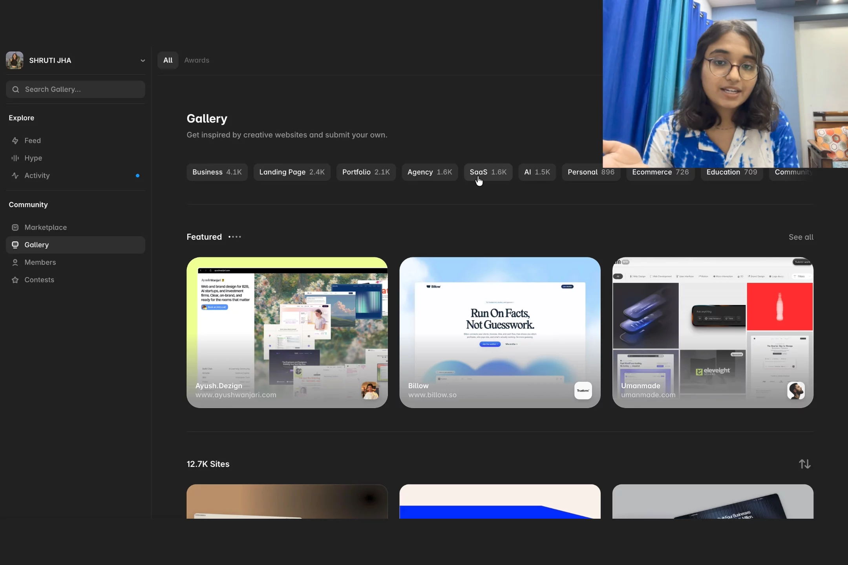Filter gallery by SaaS category
The width and height of the screenshot is (848, 565).
[x=488, y=172]
